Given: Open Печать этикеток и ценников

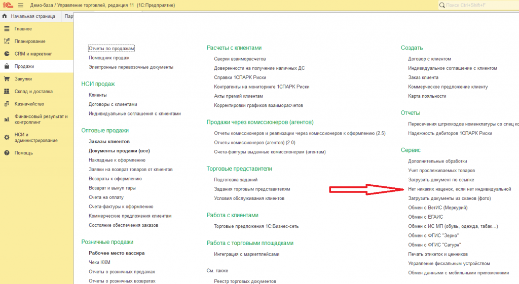Looking at the screenshot, I should pos(438,254).
